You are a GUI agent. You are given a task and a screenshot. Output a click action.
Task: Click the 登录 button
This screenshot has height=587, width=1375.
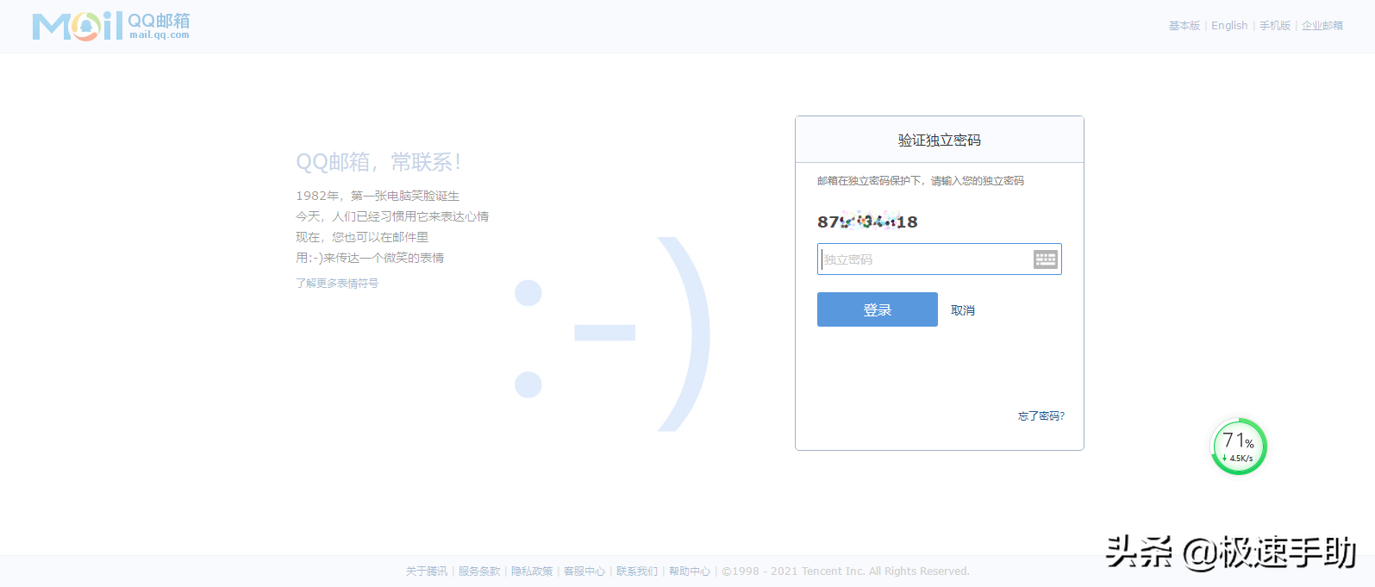877,309
